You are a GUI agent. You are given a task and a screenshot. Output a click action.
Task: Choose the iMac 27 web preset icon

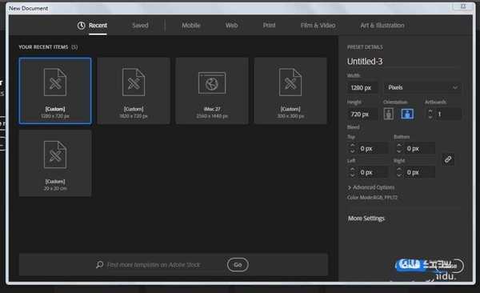[212, 83]
